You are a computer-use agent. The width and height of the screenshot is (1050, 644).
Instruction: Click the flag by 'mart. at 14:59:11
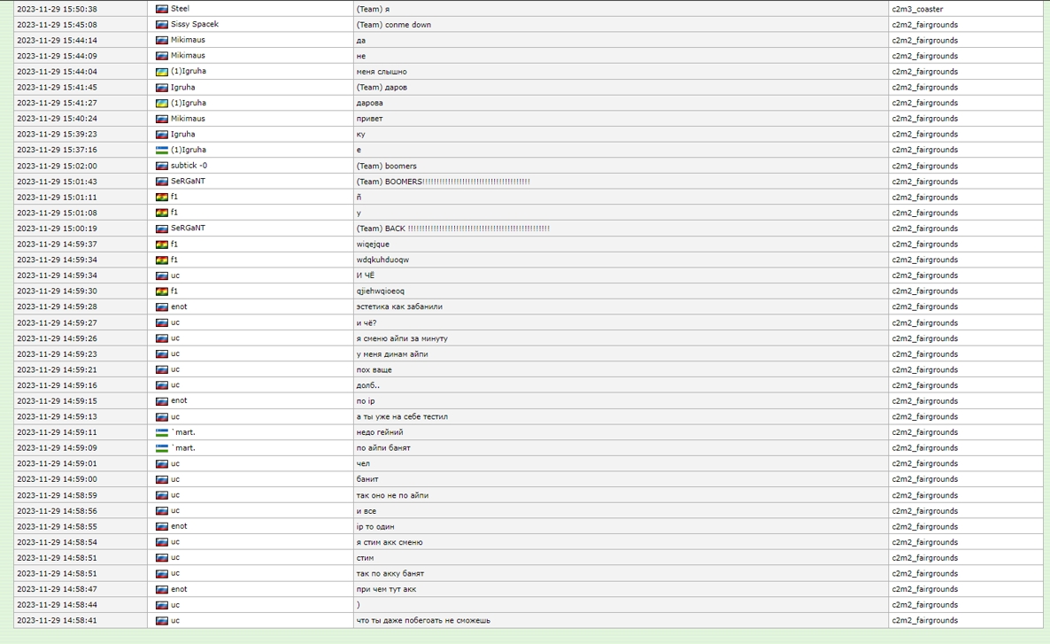pyautogui.click(x=161, y=432)
